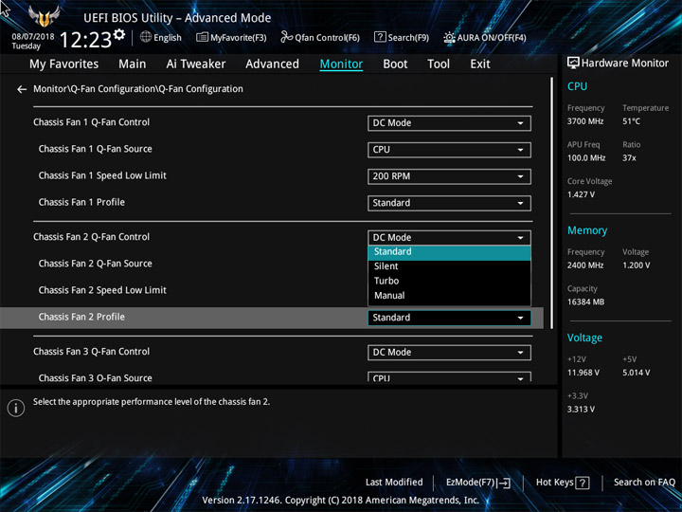682x512 pixels.
Task: Click the info icon beside help text
Action: [16, 409]
